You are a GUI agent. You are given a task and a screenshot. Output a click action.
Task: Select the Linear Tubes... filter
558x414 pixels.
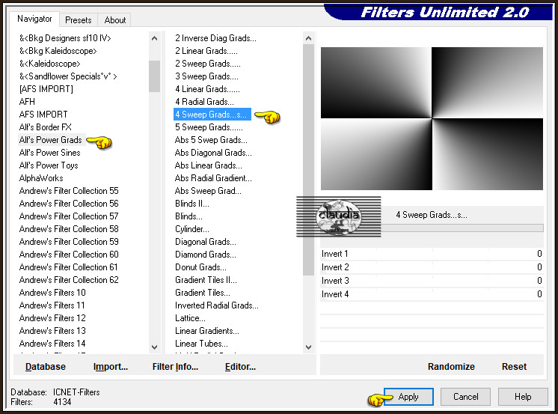tap(201, 344)
